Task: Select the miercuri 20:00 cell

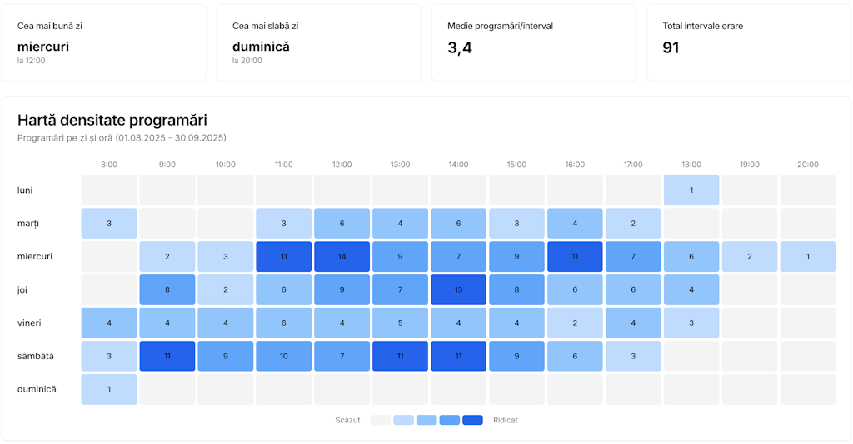Action: 807,257
